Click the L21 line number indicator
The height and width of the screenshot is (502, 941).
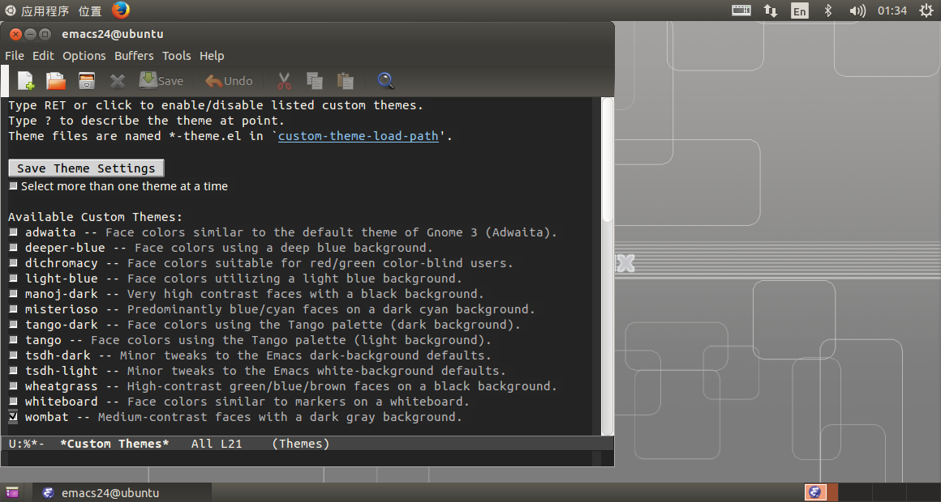point(231,444)
